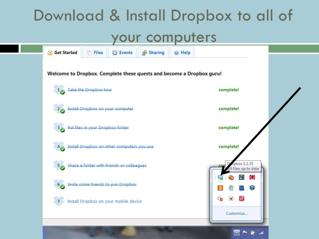The height and width of the screenshot is (239, 319).
Task: Click the muted speaker tray icon
Action: 220,199
